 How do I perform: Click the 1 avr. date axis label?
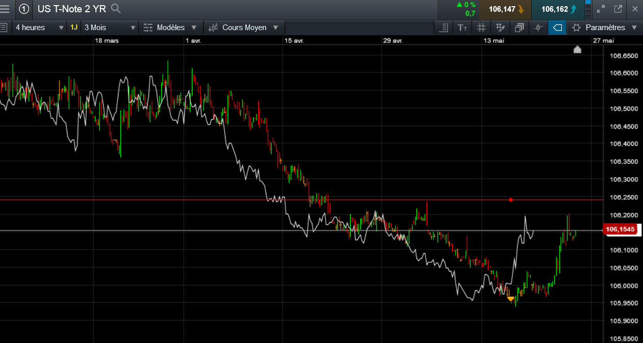(193, 40)
